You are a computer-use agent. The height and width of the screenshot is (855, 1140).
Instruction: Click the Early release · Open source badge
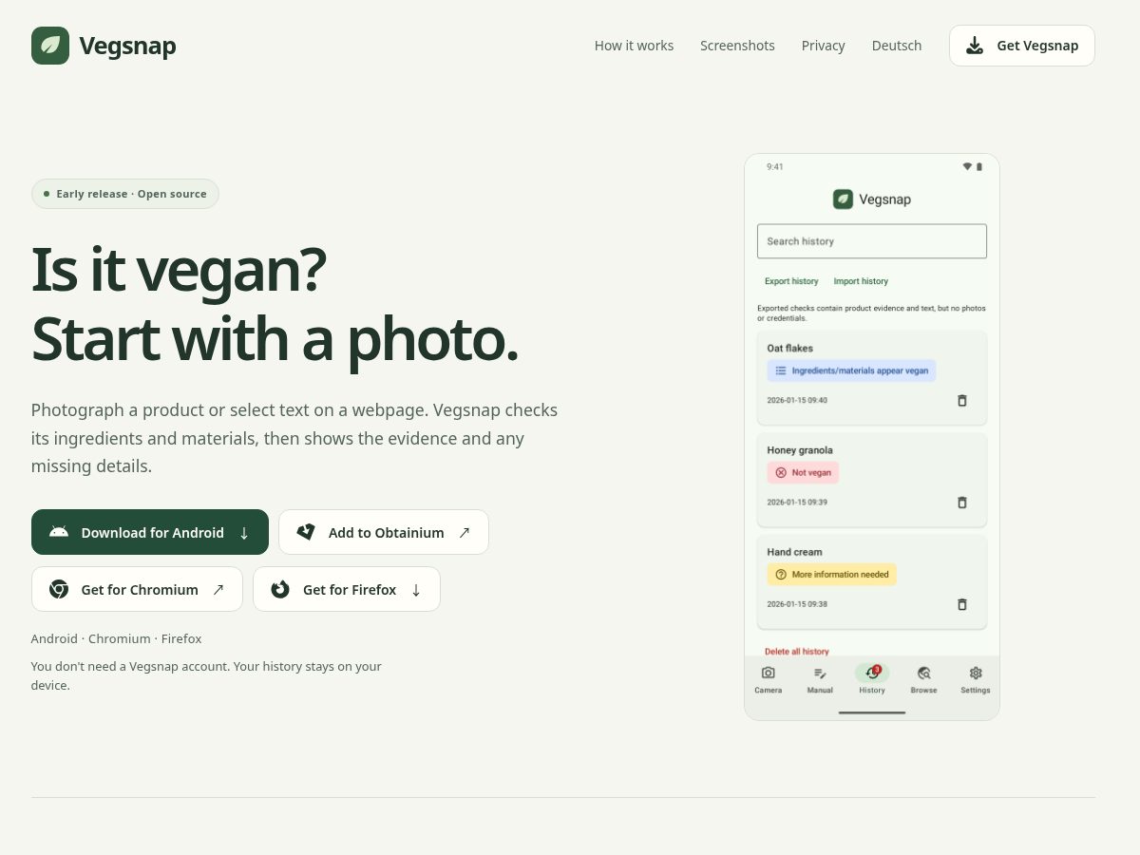125,194
